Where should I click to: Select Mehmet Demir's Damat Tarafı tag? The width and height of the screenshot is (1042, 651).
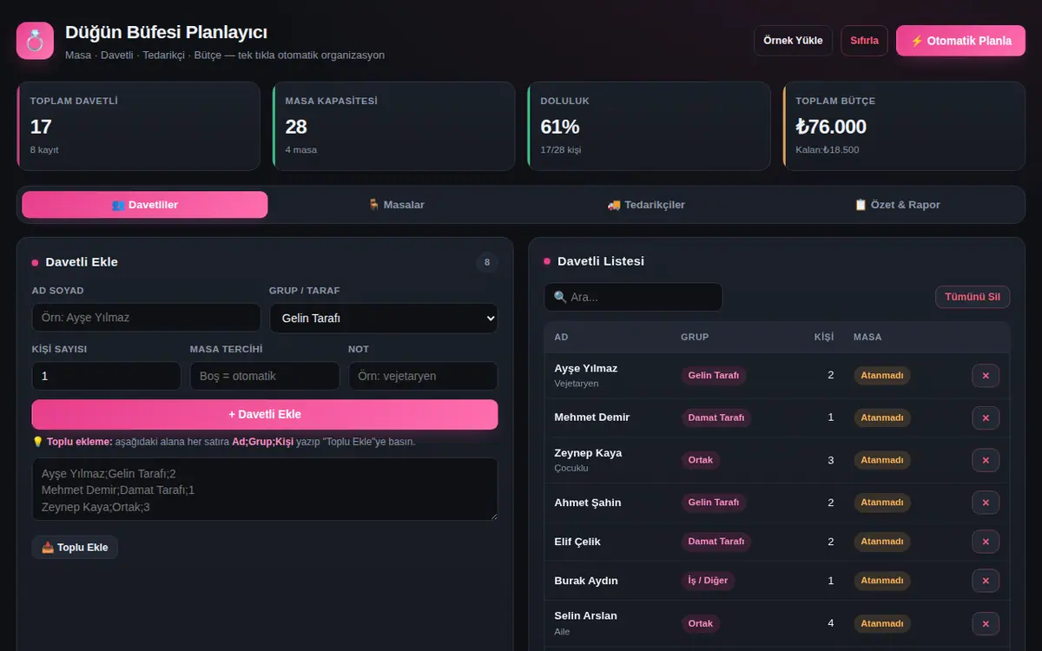pyautogui.click(x=716, y=418)
